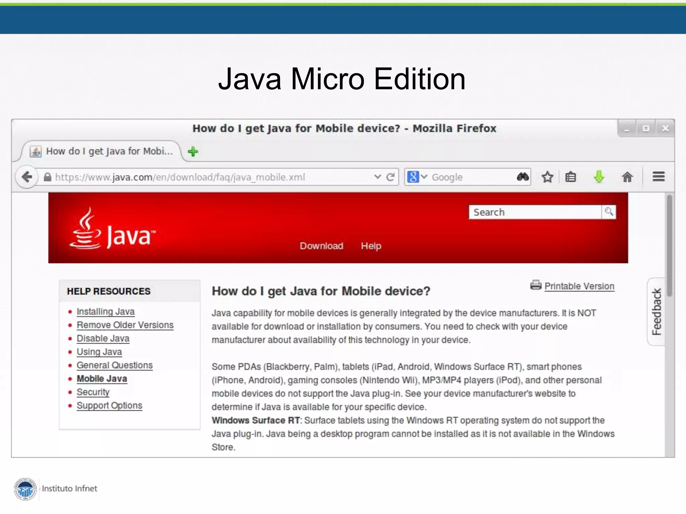Click the Java favicon on the tab

36,152
